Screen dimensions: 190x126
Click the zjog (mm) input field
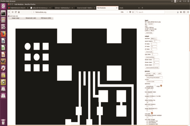155,54
